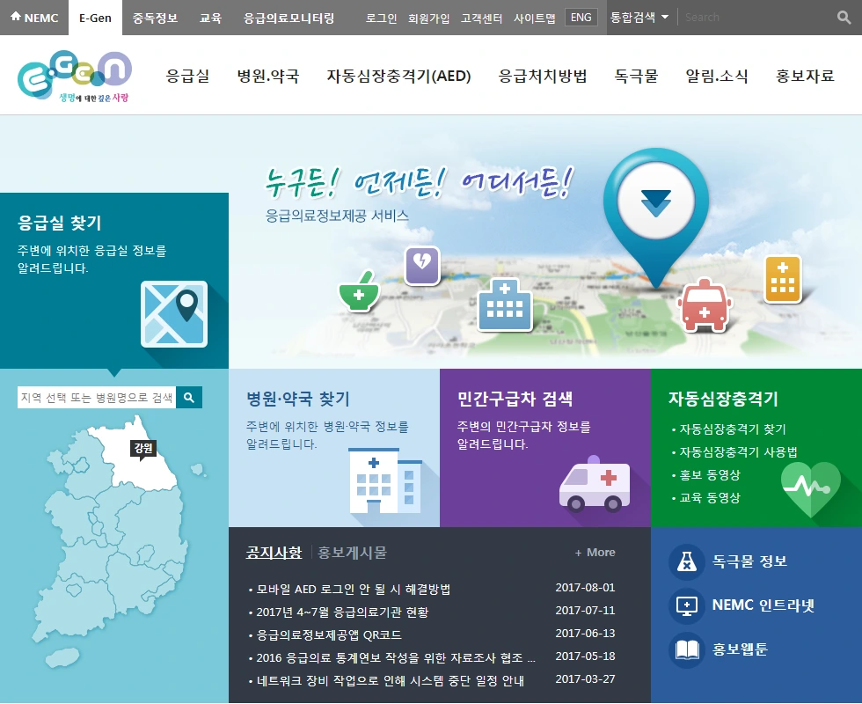Click the 지역 선택 또는 병원명 search field
862x704 pixels.
click(x=97, y=398)
